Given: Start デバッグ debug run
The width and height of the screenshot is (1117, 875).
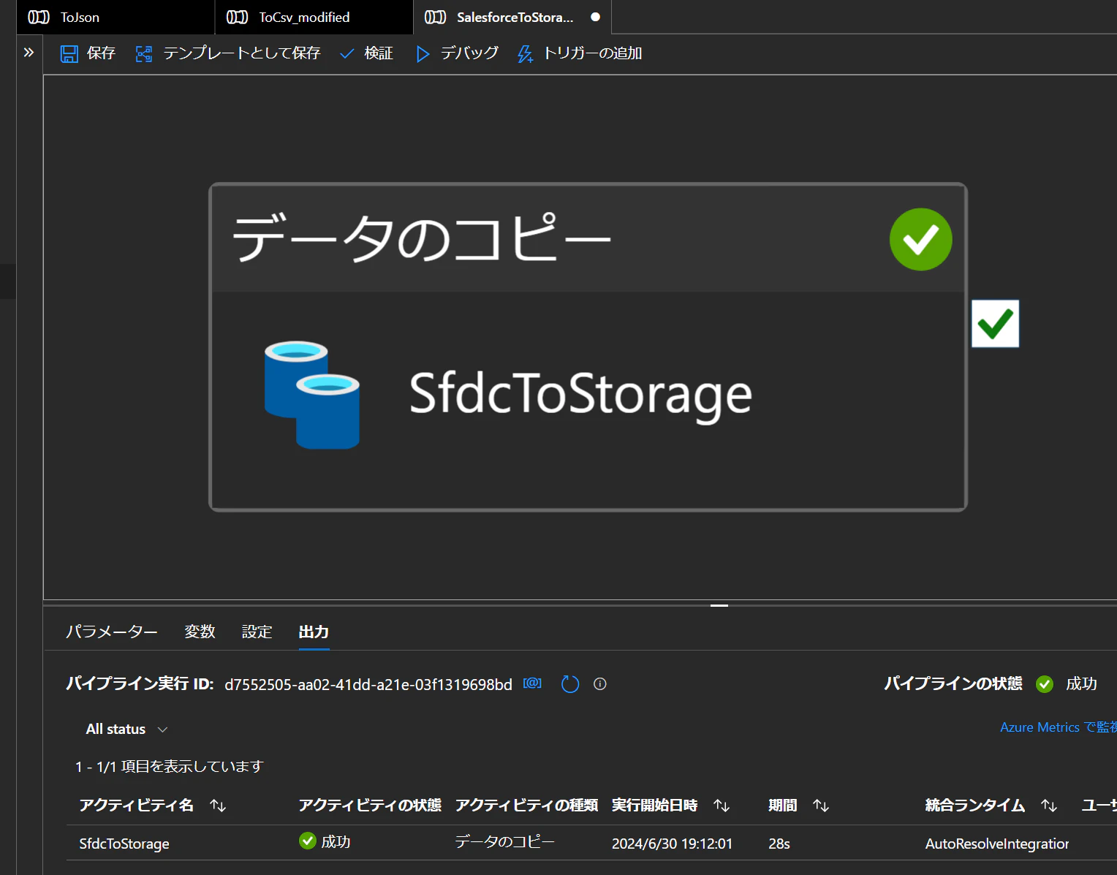Looking at the screenshot, I should (x=457, y=53).
